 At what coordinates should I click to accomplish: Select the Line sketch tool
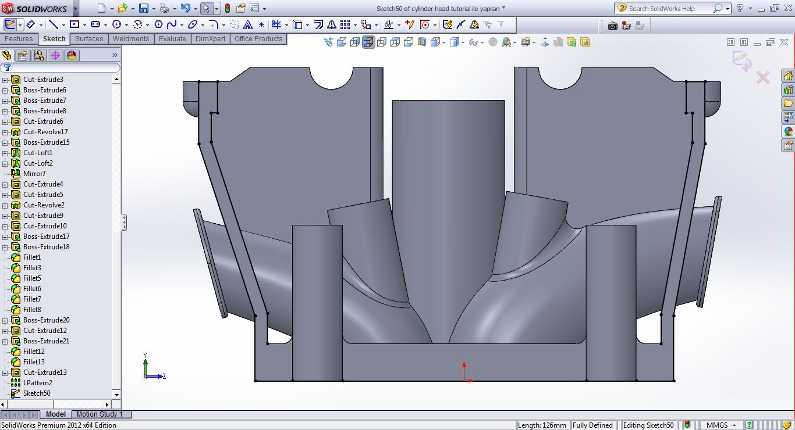[x=54, y=24]
